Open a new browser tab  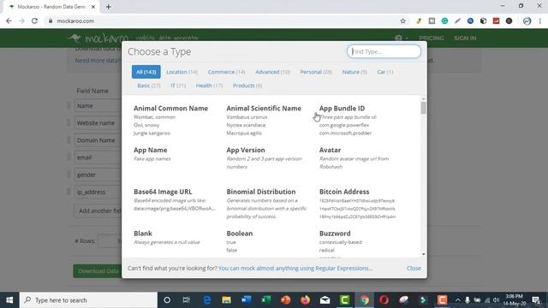click(109, 7)
